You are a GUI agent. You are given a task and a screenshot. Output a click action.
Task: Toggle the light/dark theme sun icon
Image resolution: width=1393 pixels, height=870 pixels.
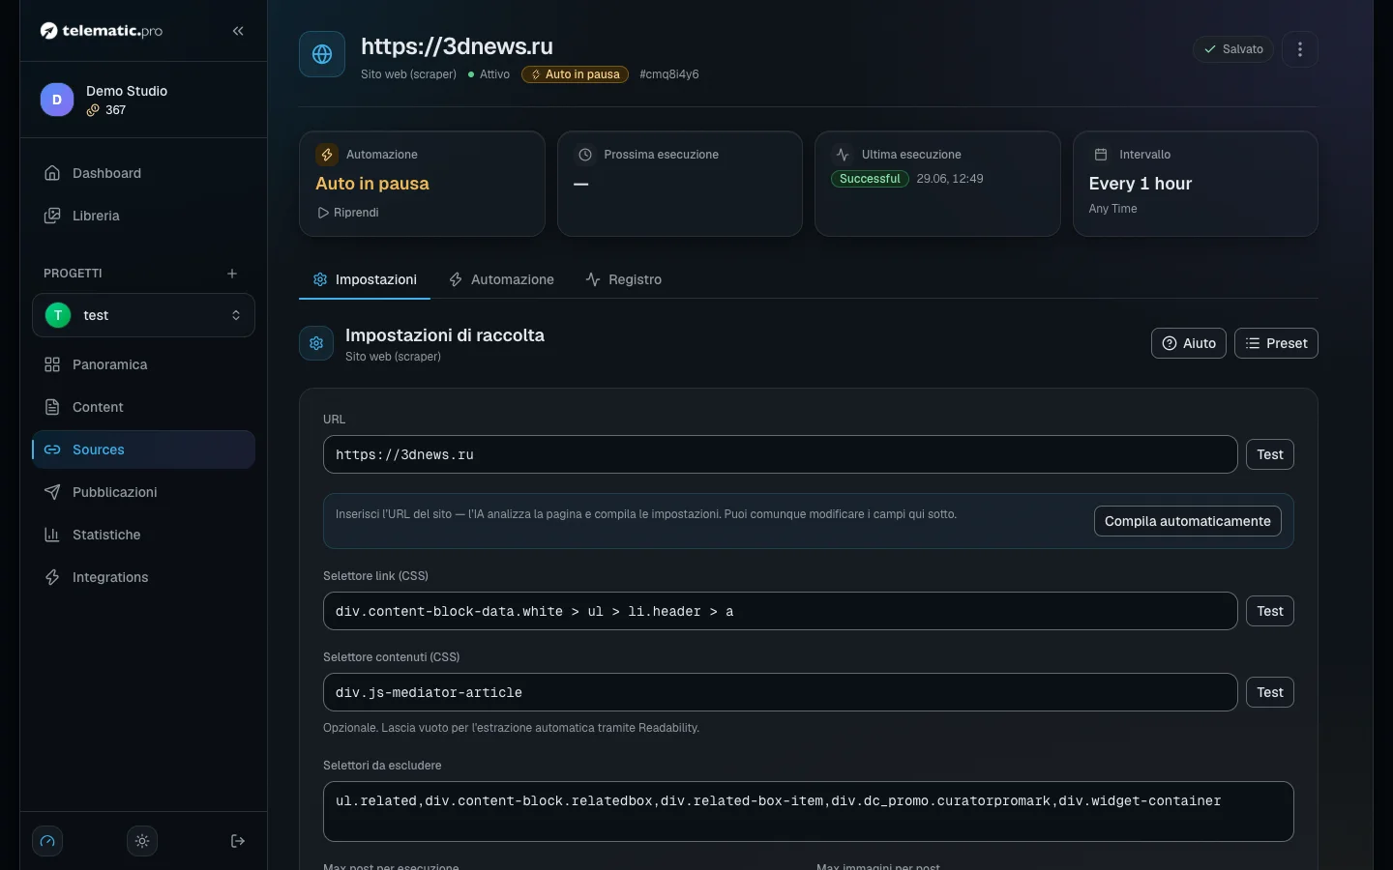142,841
